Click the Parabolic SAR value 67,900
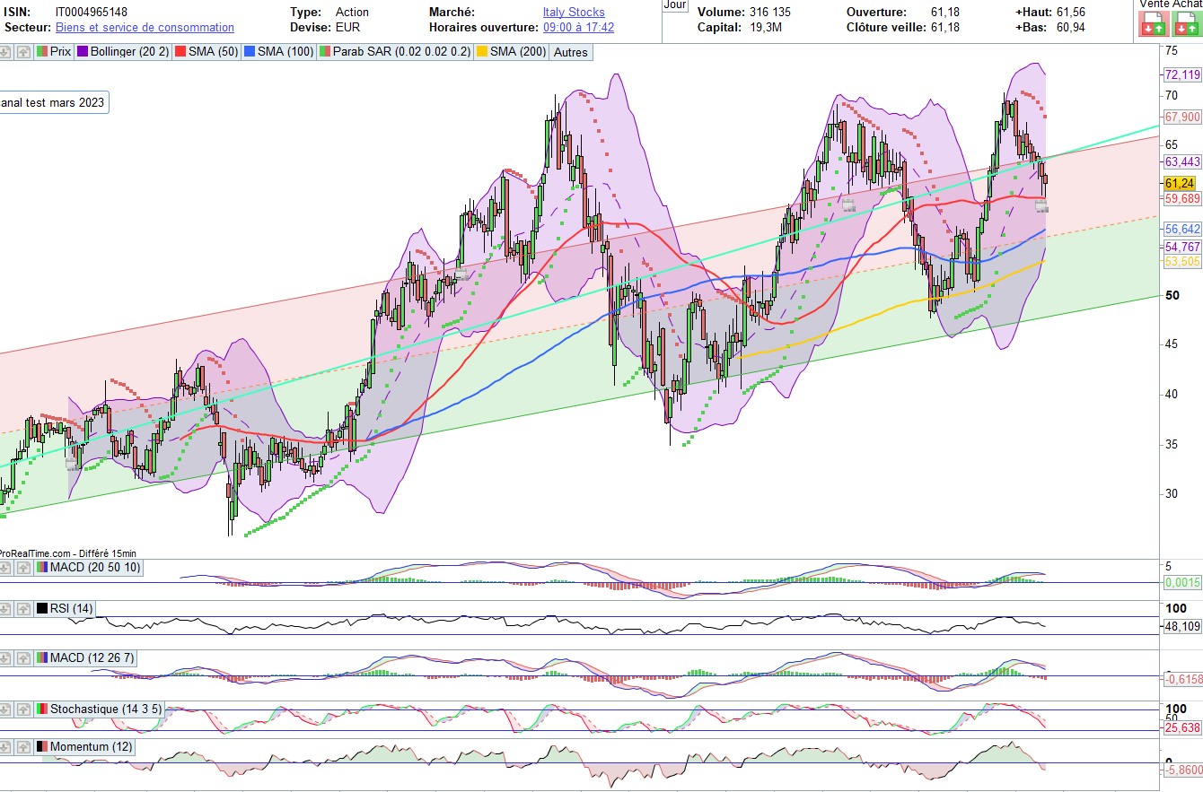The image size is (1203, 792). coord(1181,117)
